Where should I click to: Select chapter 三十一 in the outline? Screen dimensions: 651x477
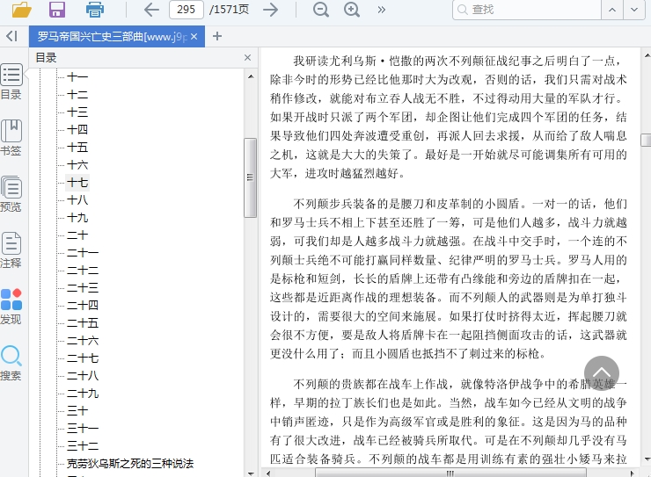click(83, 428)
